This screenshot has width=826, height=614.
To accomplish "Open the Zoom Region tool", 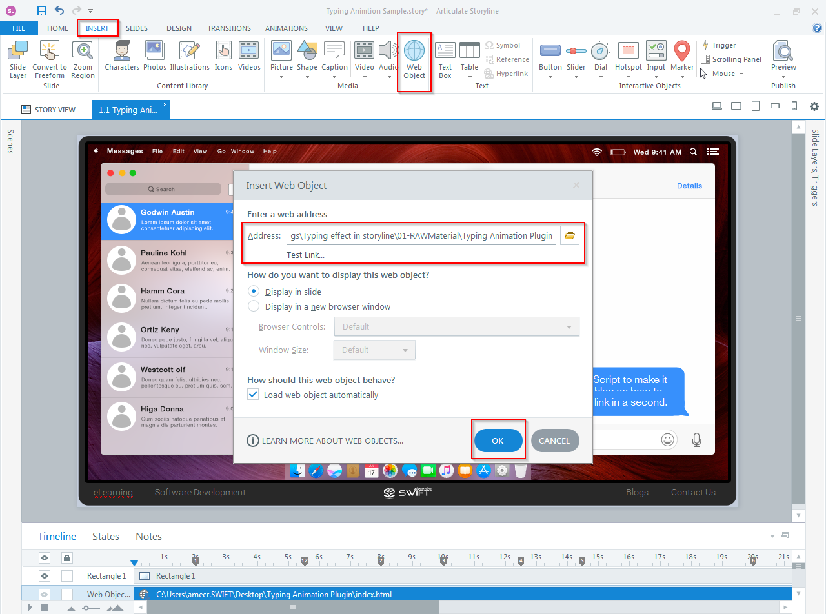I will click(83, 59).
